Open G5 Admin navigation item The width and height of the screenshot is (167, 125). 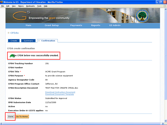[x=115, y=25]
